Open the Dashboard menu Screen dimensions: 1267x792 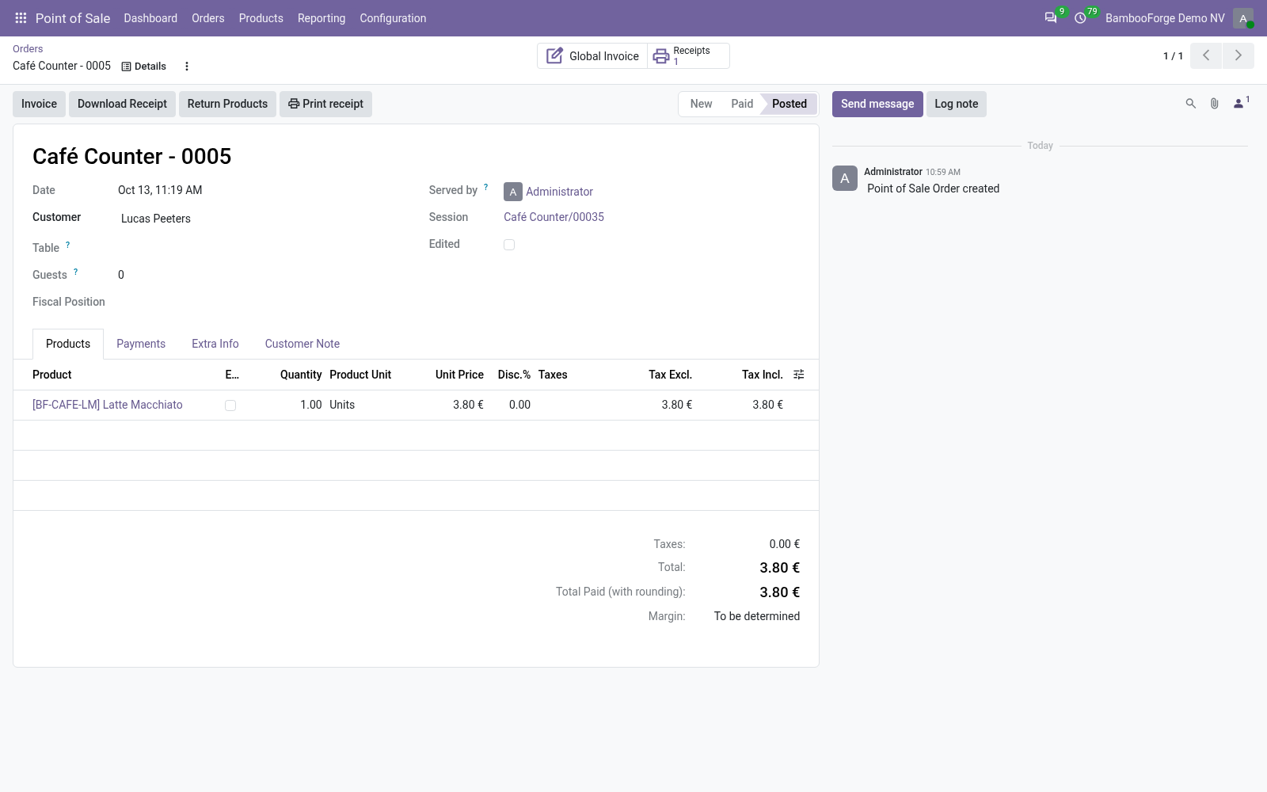pos(150,18)
